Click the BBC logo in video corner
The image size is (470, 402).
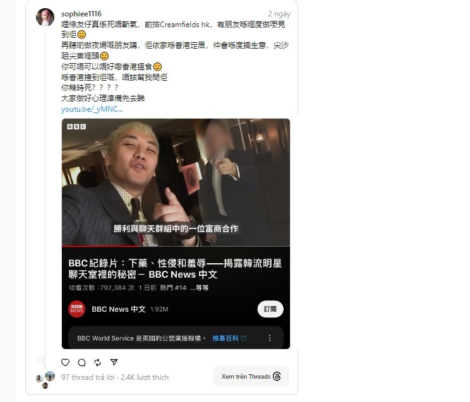pos(76,127)
